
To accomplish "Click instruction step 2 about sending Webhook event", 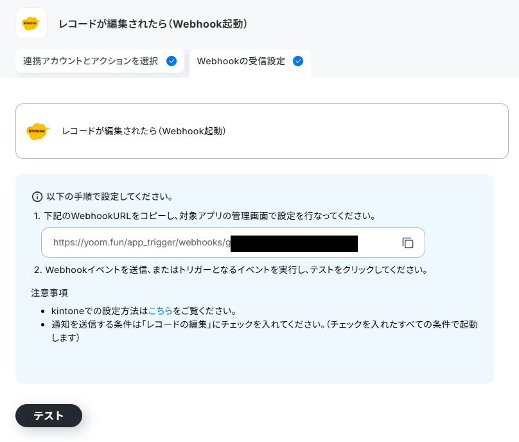I will tap(231, 270).
